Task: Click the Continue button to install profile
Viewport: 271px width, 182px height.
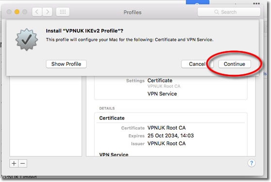Action: tap(235, 64)
